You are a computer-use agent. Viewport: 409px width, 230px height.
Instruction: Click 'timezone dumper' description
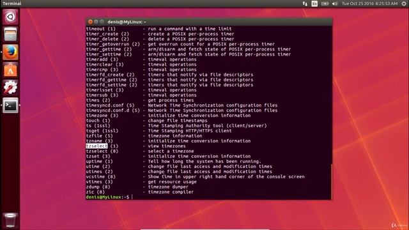pos(168,187)
